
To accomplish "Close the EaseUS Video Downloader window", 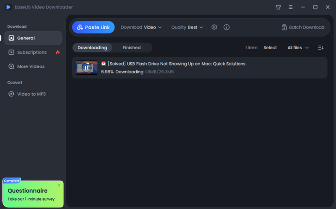I will 328,7.
